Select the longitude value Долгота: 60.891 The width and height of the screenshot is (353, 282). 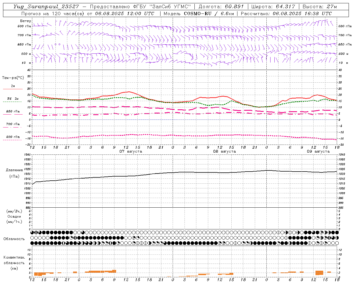(221, 7)
